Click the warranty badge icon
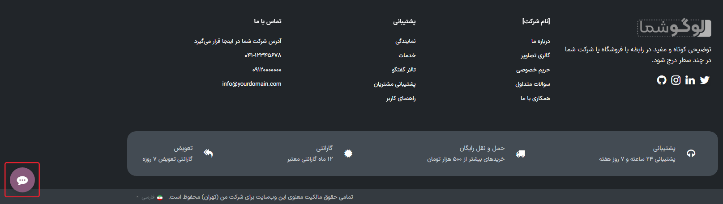Screen dimensions: 723x204 [348, 154]
